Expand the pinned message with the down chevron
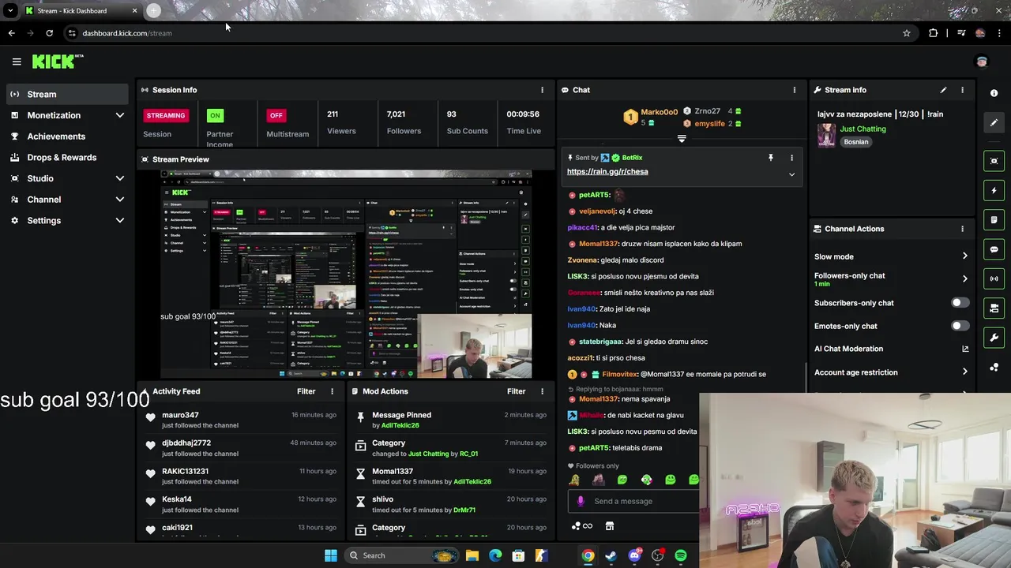1011x568 pixels. [x=791, y=174]
